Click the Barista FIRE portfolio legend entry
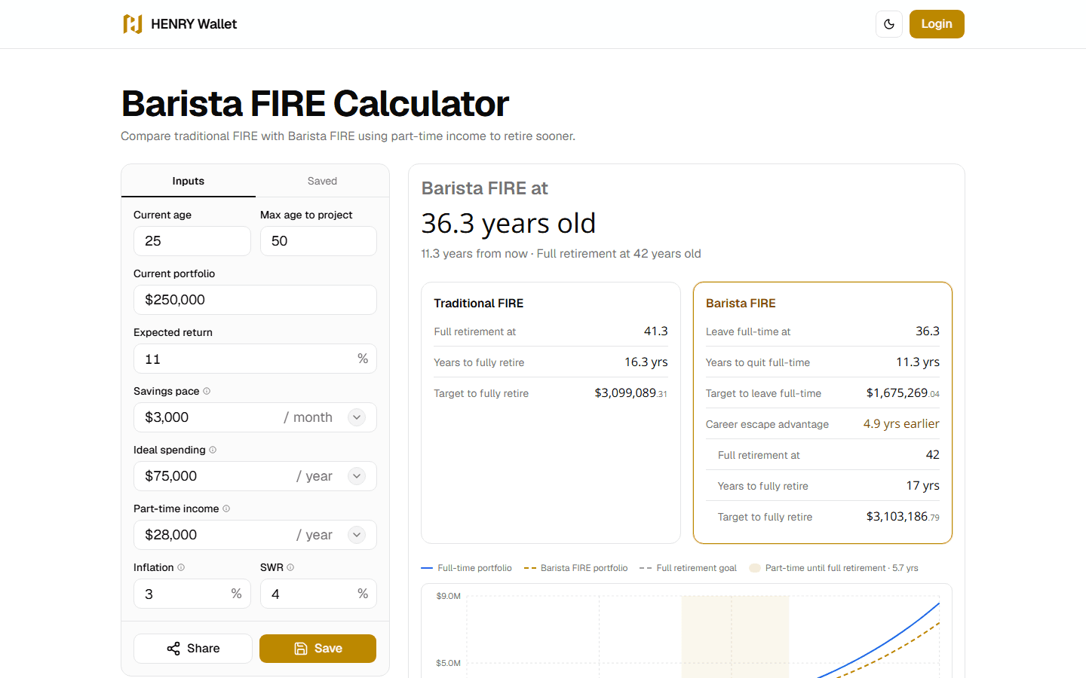1086x678 pixels. click(x=575, y=568)
